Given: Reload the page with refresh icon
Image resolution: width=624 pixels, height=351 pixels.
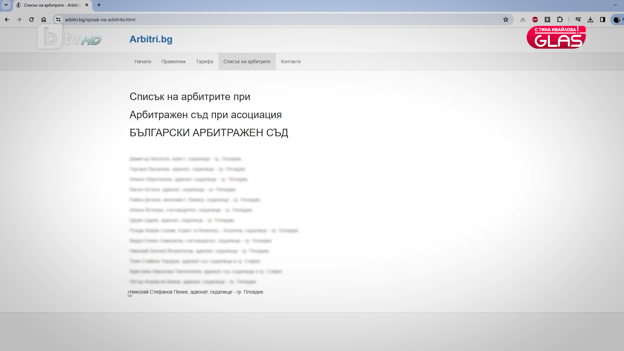Looking at the screenshot, I should pyautogui.click(x=32, y=19).
